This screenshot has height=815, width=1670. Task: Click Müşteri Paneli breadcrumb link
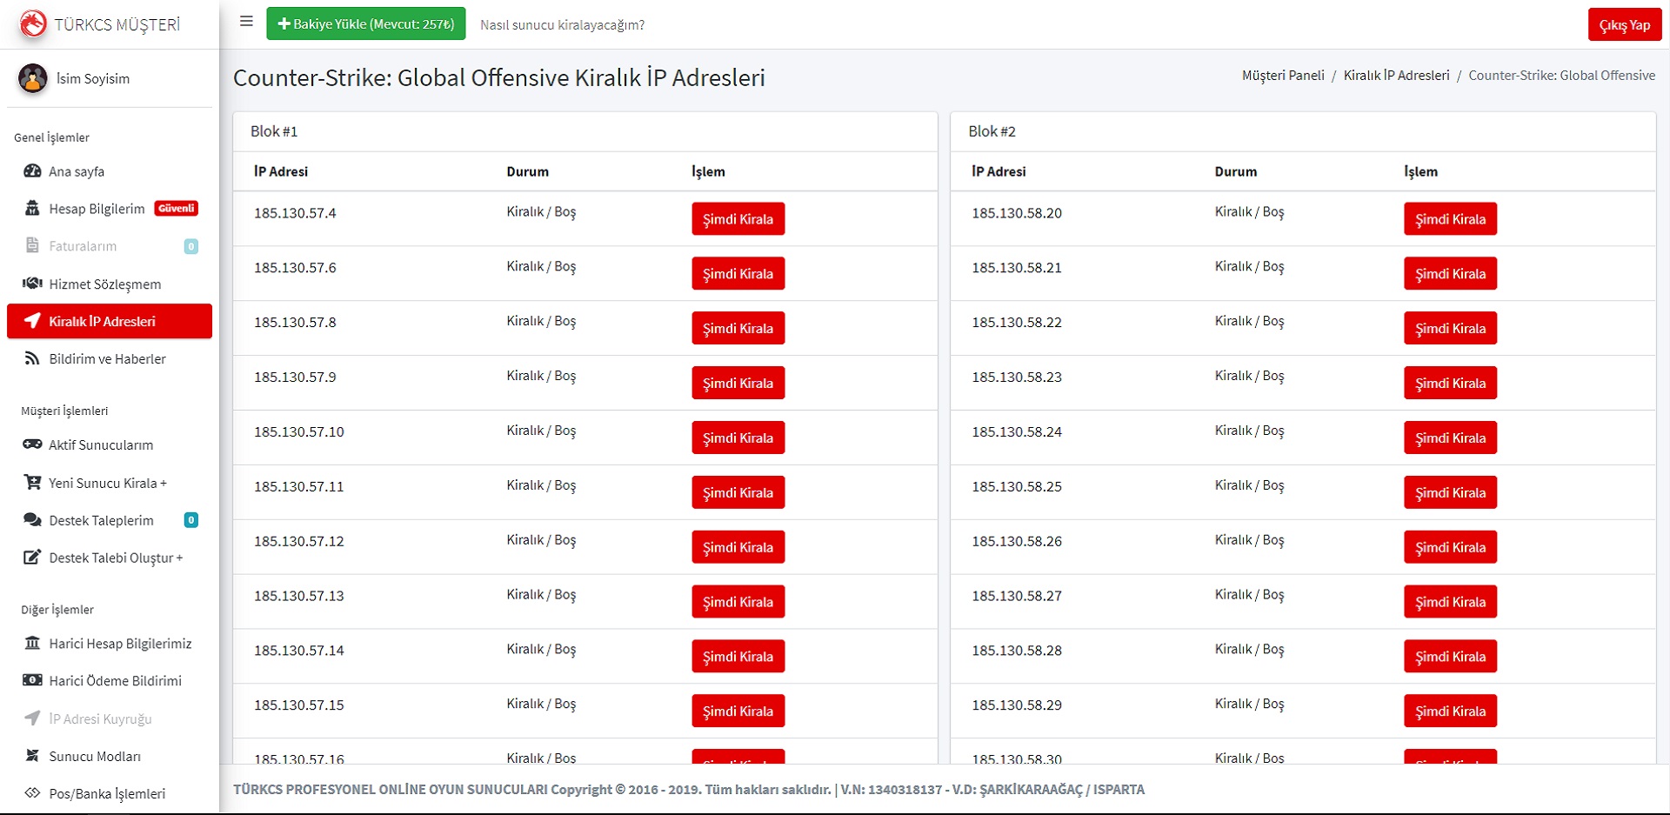click(1283, 76)
